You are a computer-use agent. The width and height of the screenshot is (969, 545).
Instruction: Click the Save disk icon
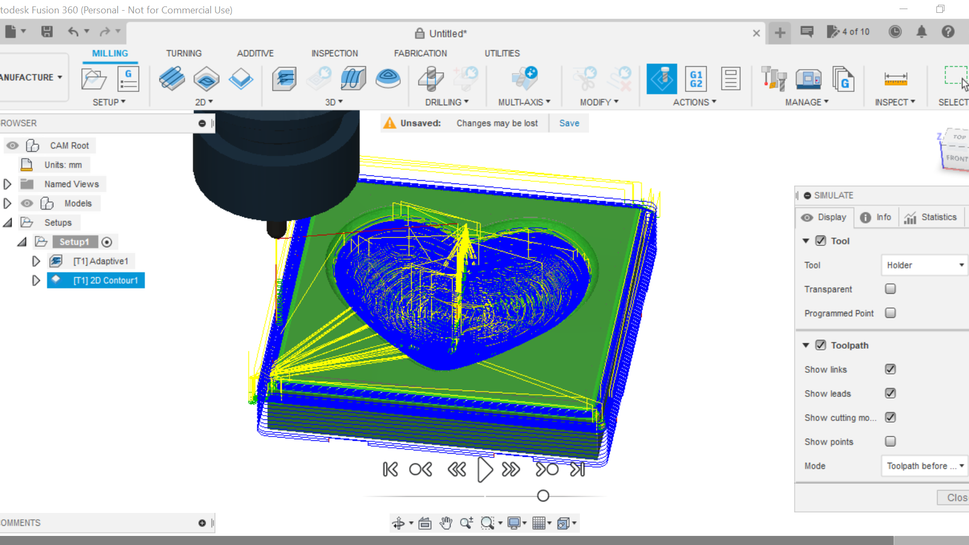pos(47,32)
